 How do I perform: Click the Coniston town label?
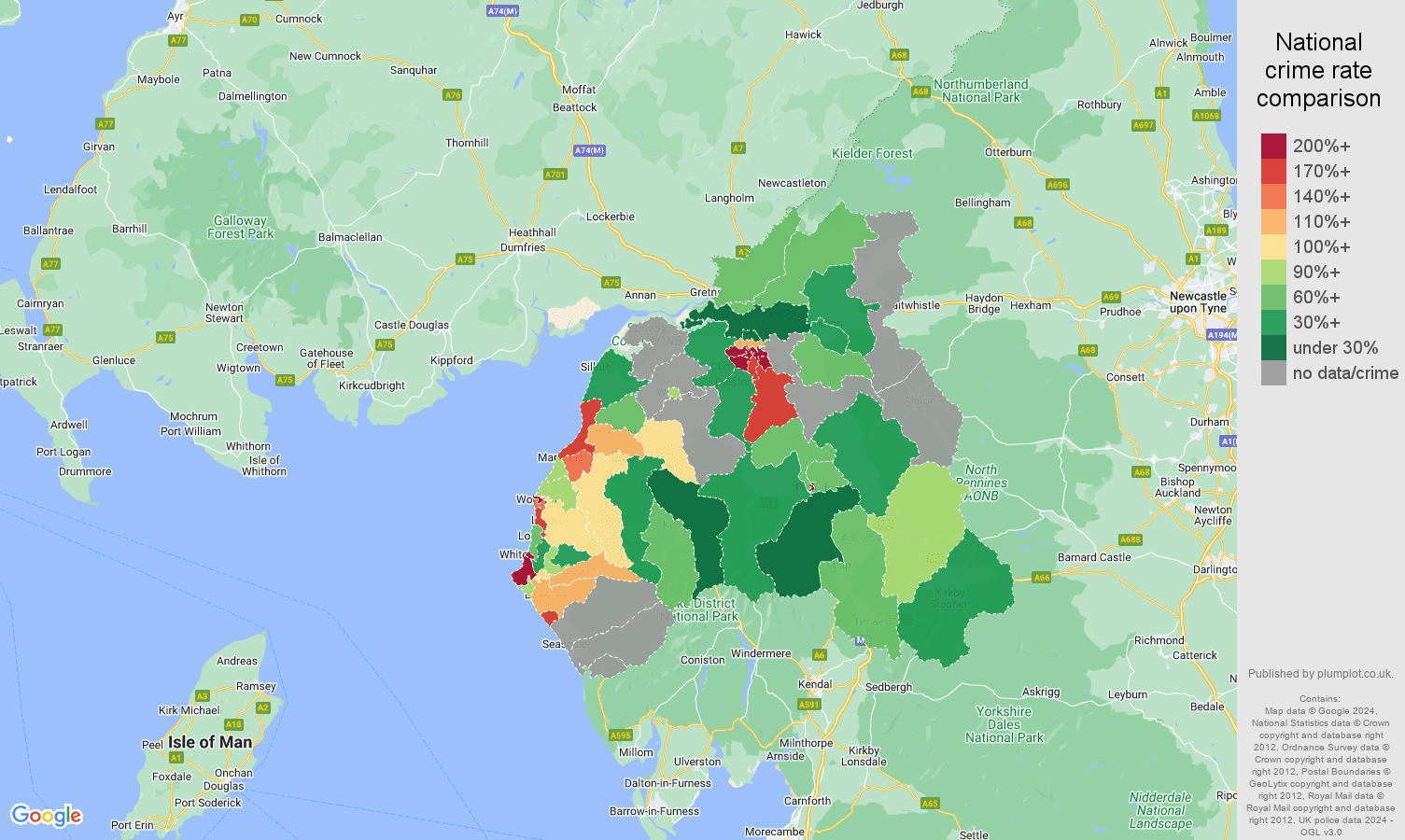(x=702, y=660)
